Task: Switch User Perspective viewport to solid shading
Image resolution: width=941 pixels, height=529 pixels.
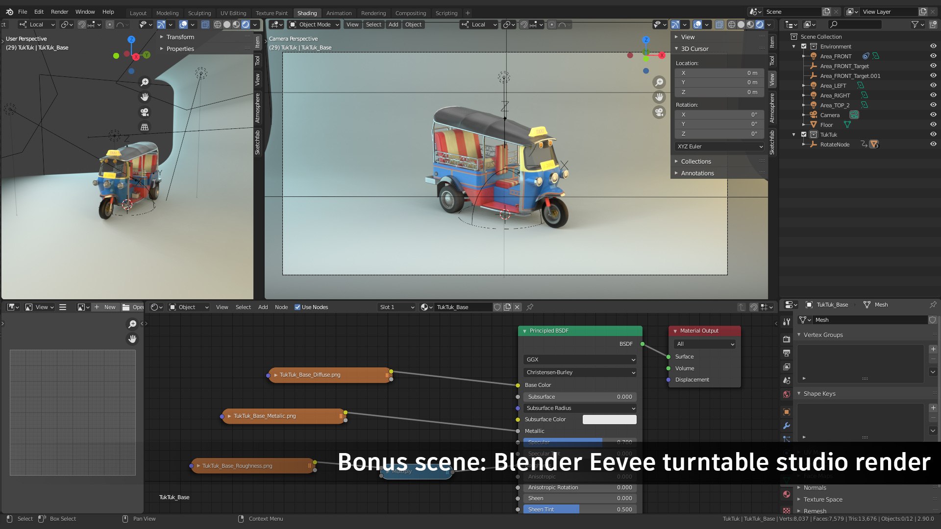Action: tap(227, 24)
